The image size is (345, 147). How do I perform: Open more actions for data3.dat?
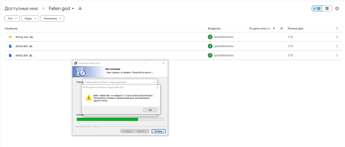(337, 46)
